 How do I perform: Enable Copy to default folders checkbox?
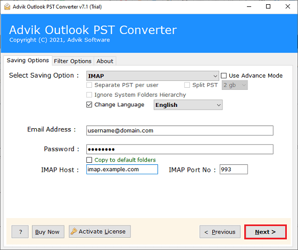pos(89,160)
